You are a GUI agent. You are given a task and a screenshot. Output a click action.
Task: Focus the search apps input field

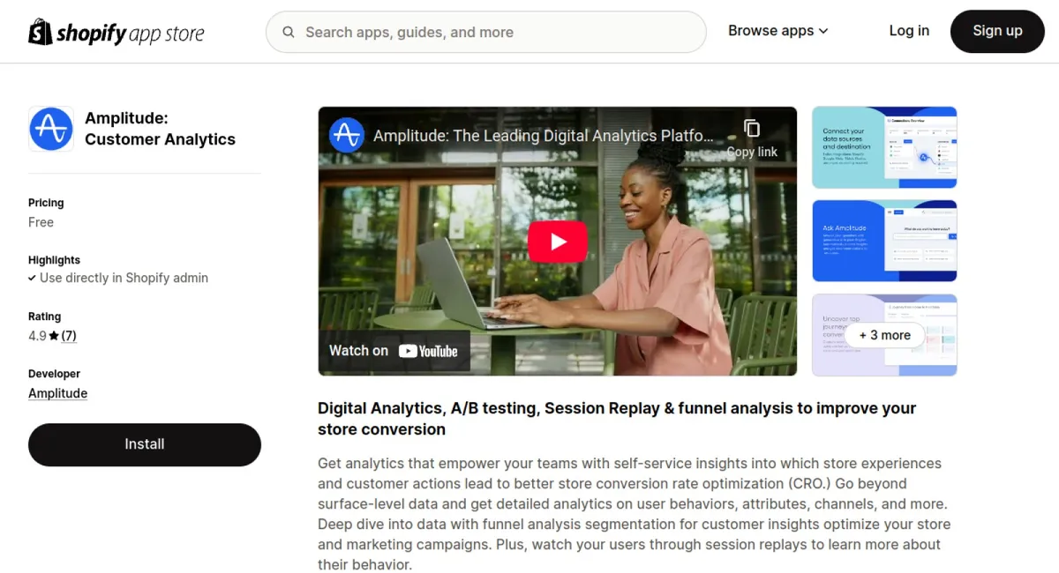pyautogui.click(x=486, y=33)
